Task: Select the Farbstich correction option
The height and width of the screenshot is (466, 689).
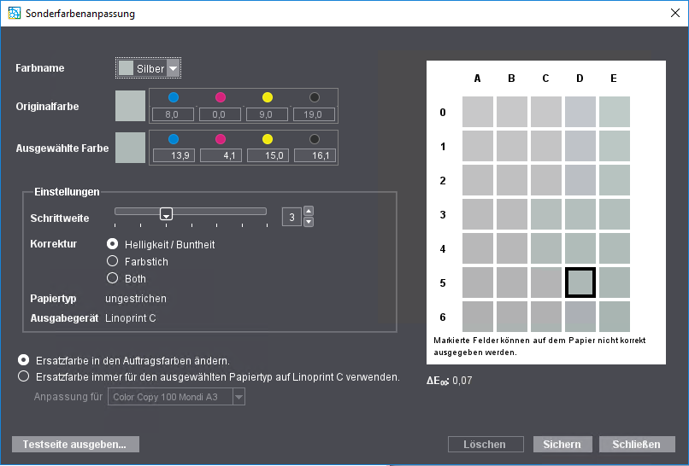Action: click(113, 261)
